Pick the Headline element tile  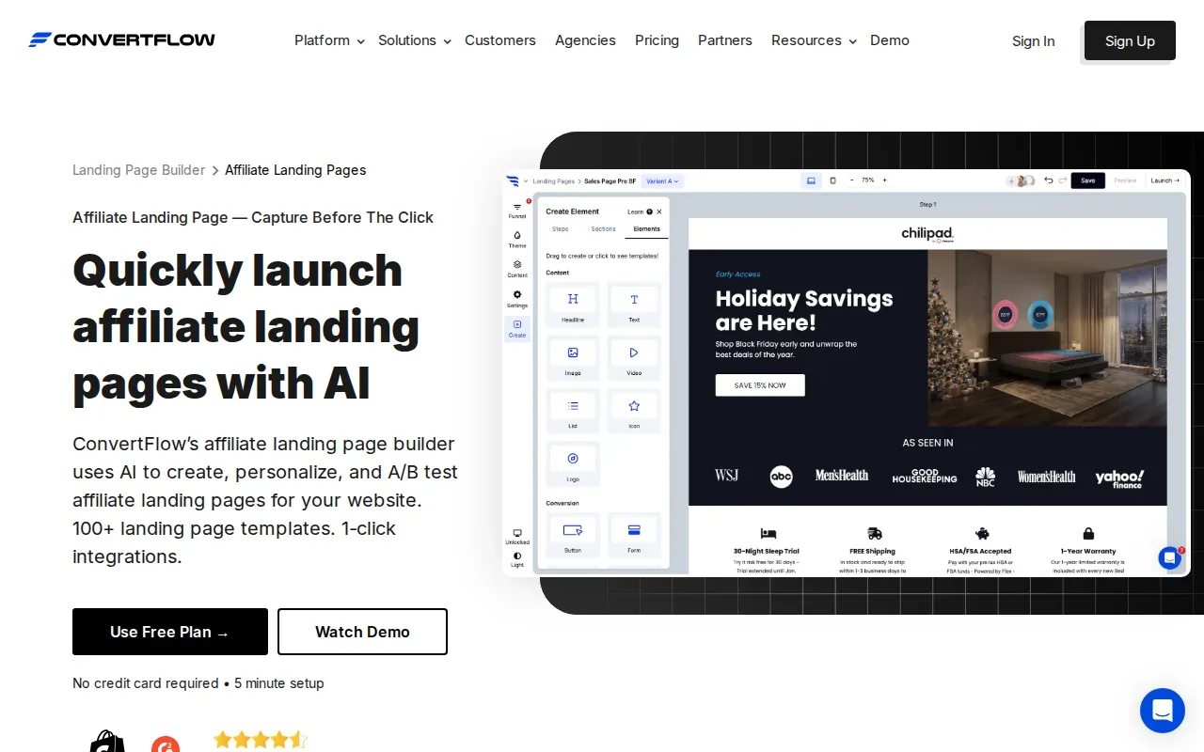click(573, 305)
